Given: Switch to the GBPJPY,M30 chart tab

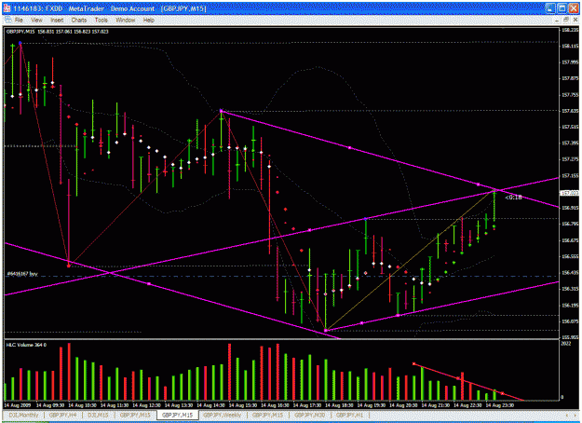Looking at the screenshot, I should pos(309,415).
